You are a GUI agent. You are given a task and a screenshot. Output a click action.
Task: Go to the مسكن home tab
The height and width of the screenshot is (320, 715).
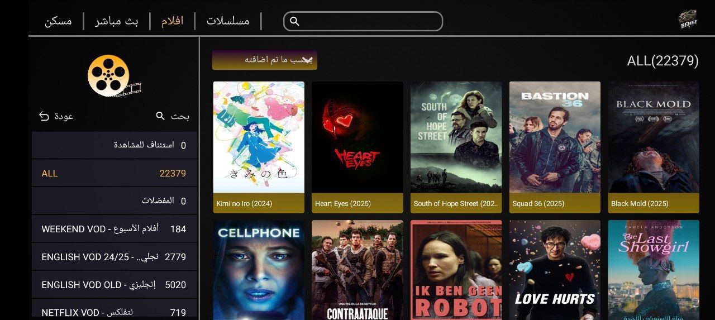coord(59,21)
